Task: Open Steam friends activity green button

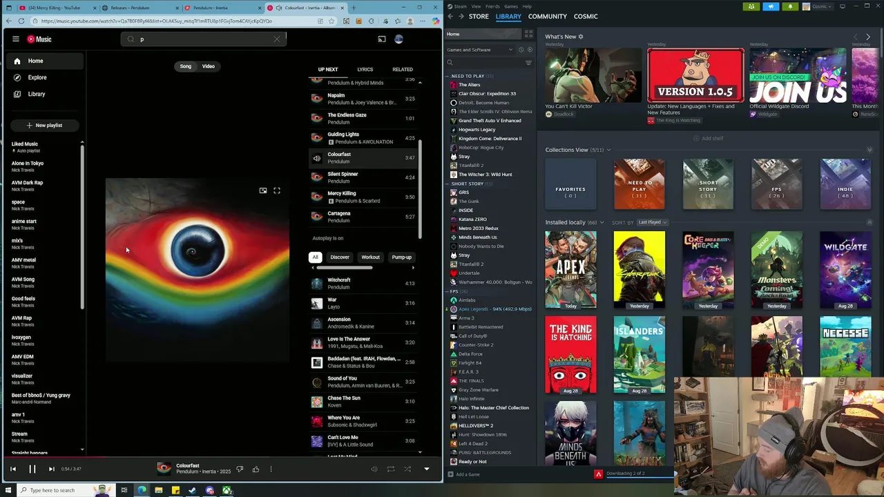Action: pos(751,6)
